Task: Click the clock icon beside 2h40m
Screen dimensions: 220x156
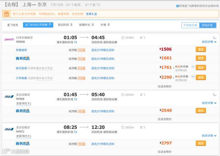Action: (123, 37)
